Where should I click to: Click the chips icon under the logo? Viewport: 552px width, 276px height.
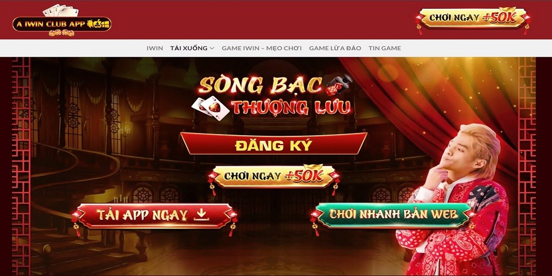(62, 33)
